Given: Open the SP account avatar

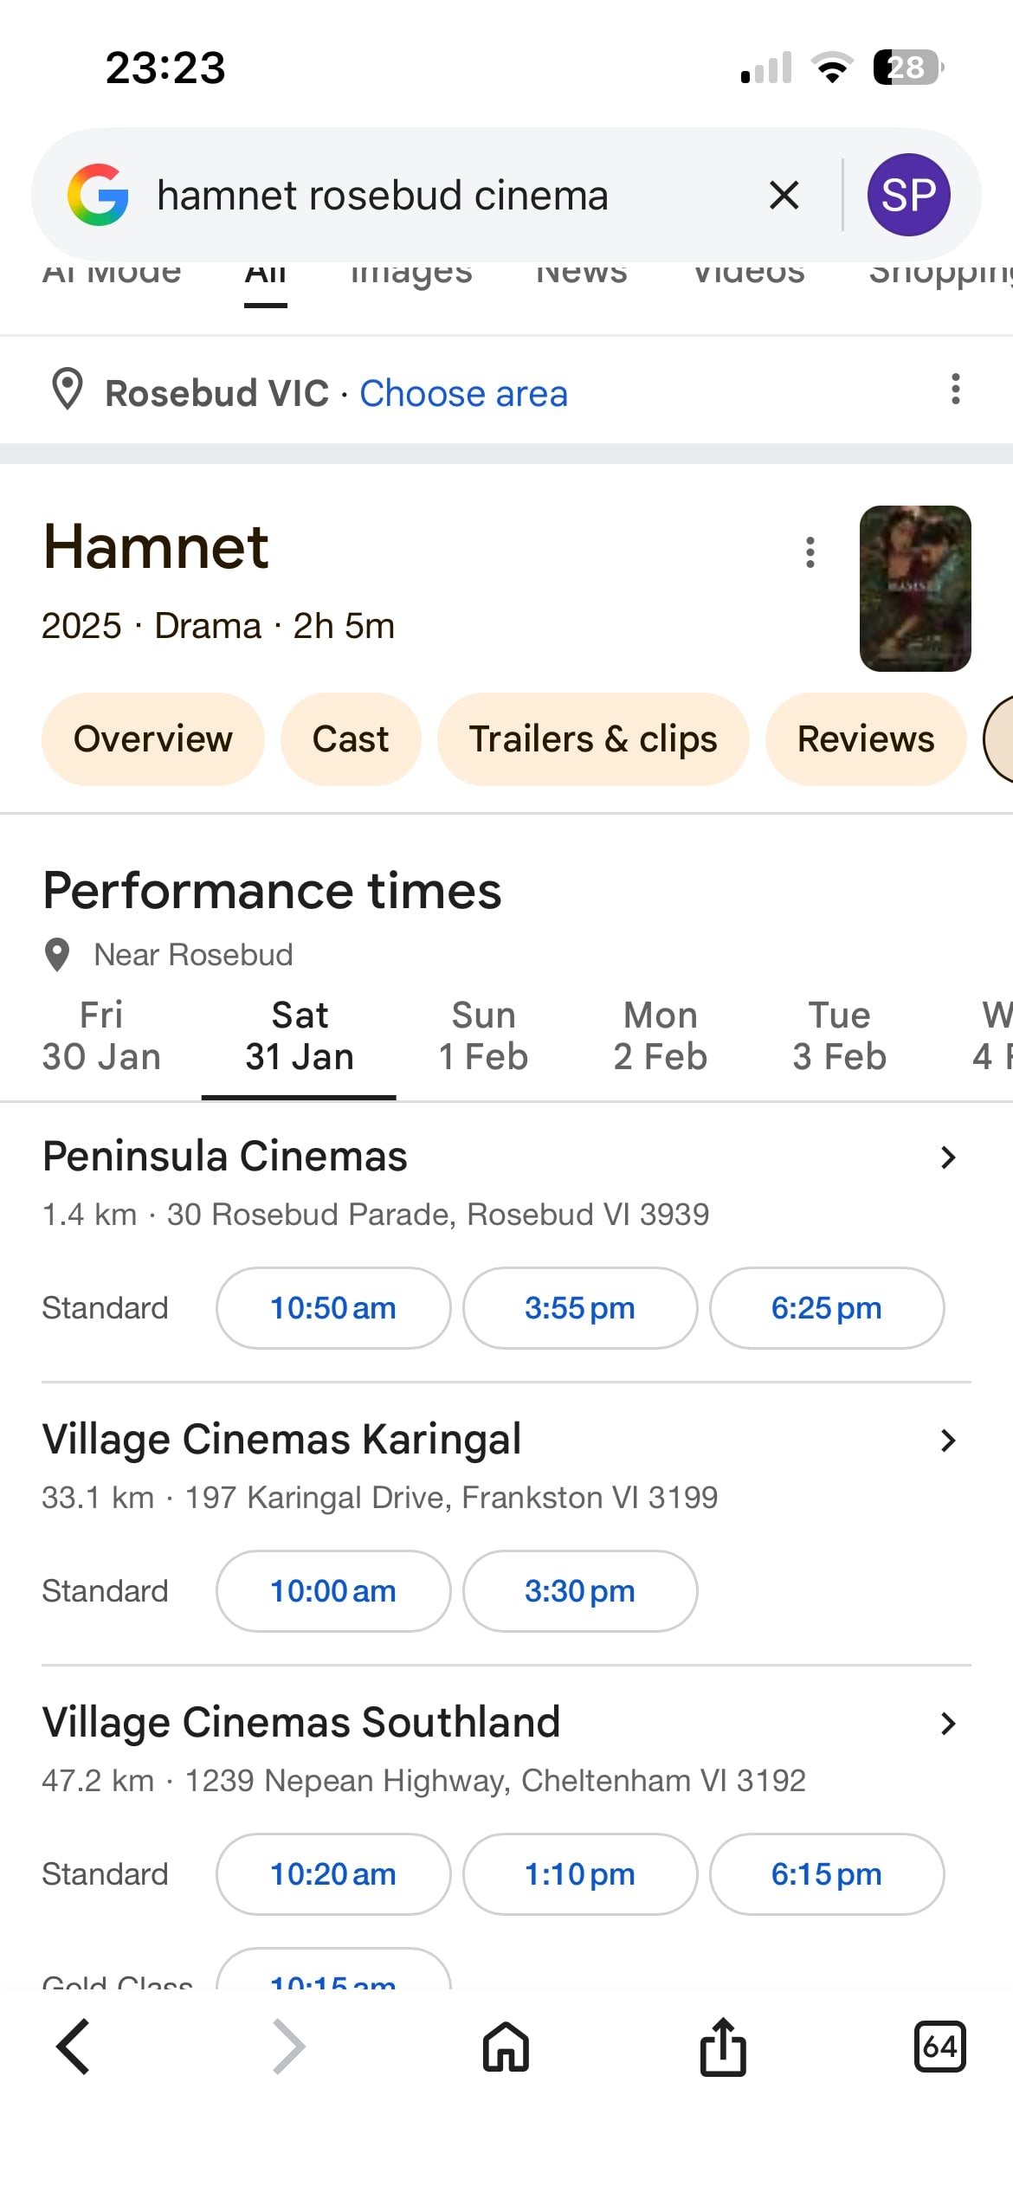Looking at the screenshot, I should pyautogui.click(x=908, y=195).
